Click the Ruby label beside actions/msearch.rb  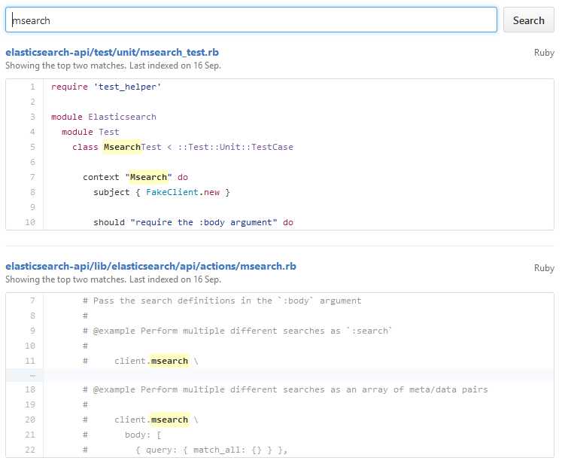(x=544, y=268)
